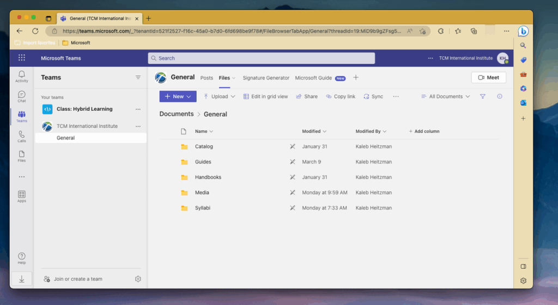This screenshot has height=305, width=558.
Task: Expand the New dropdown button
Action: (x=178, y=97)
